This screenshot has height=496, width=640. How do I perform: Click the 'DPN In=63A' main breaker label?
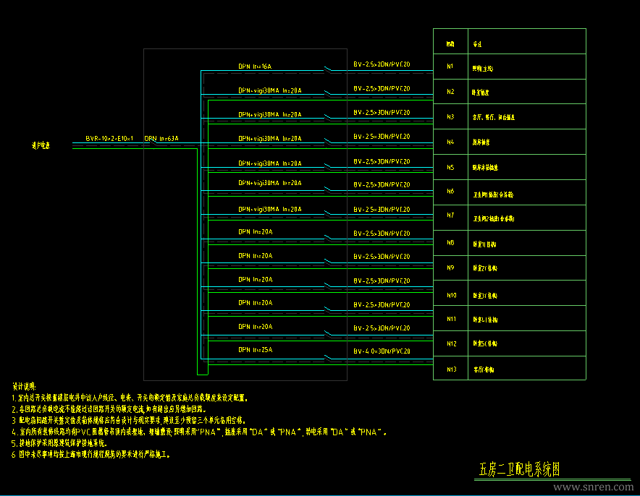point(161,139)
